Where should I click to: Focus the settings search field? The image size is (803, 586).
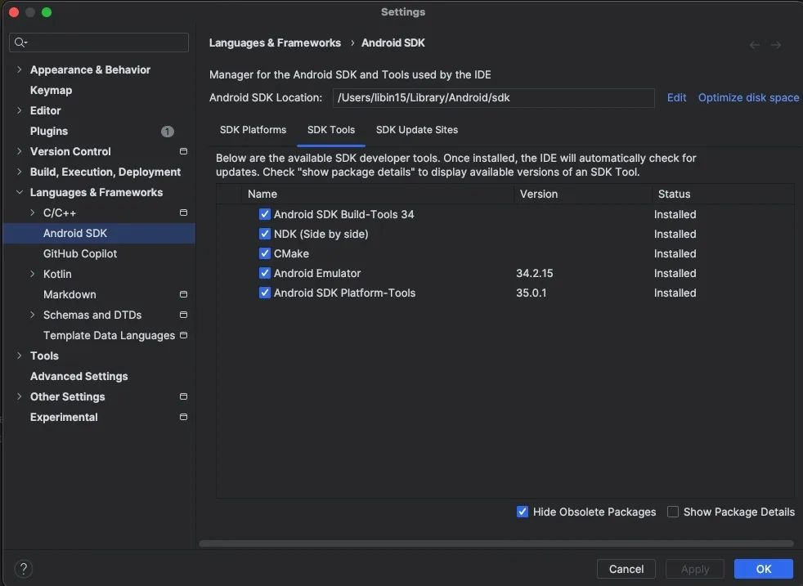tap(99, 42)
